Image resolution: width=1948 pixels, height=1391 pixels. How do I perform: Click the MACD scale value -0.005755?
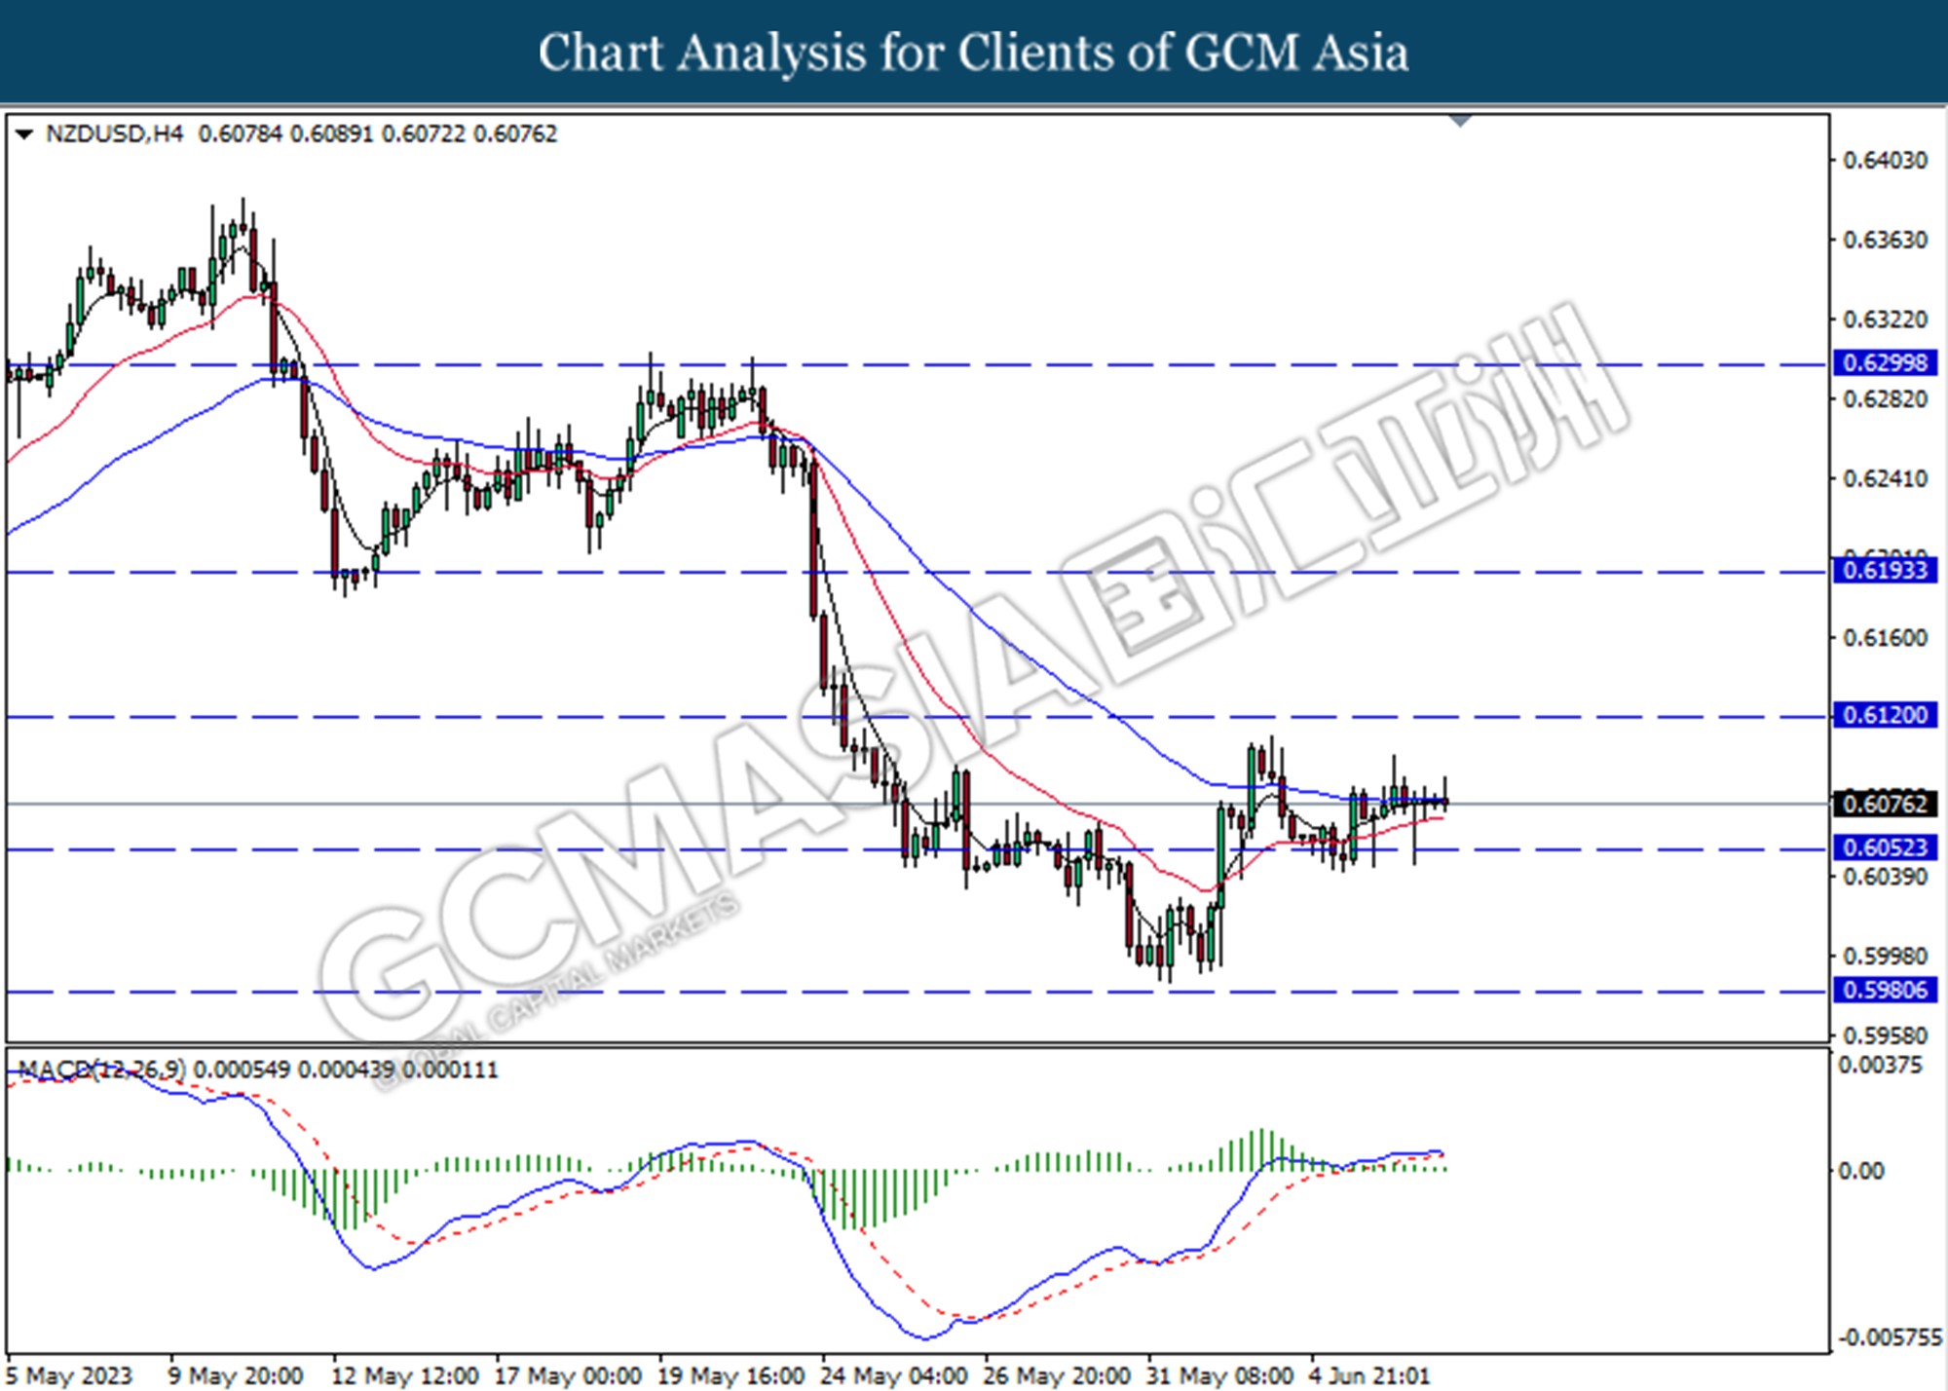(1890, 1337)
